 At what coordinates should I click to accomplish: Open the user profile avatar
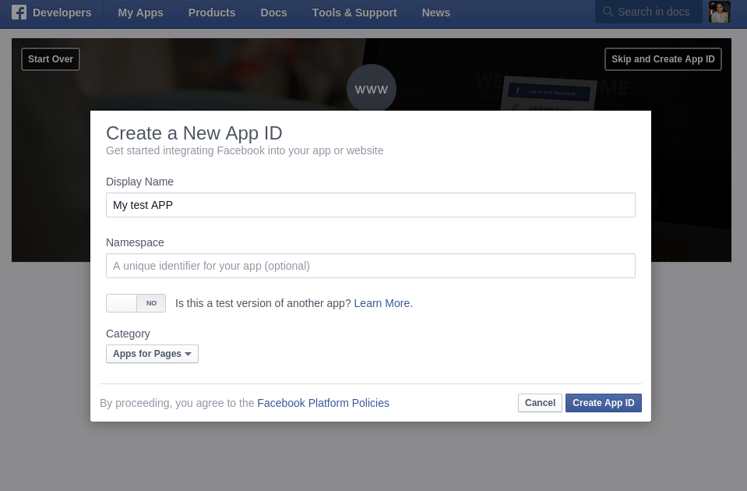pos(720,12)
